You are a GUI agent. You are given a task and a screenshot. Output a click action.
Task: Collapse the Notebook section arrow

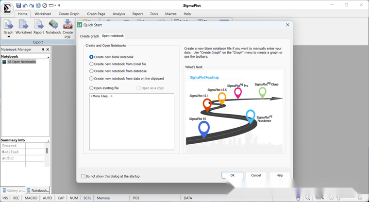48,57
